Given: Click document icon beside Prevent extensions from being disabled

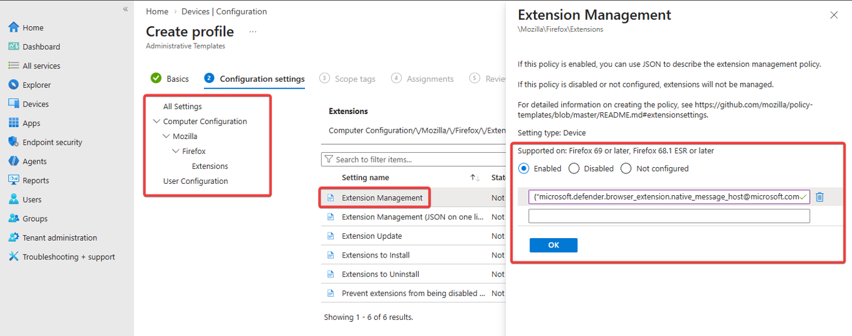Looking at the screenshot, I should coord(331,293).
